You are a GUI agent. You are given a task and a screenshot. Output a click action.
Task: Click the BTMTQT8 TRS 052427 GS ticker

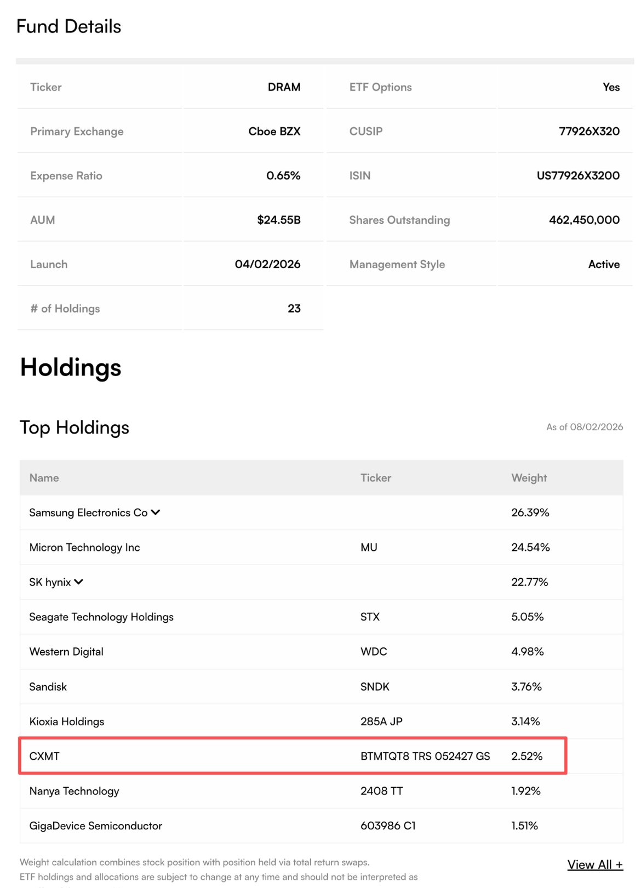(425, 756)
